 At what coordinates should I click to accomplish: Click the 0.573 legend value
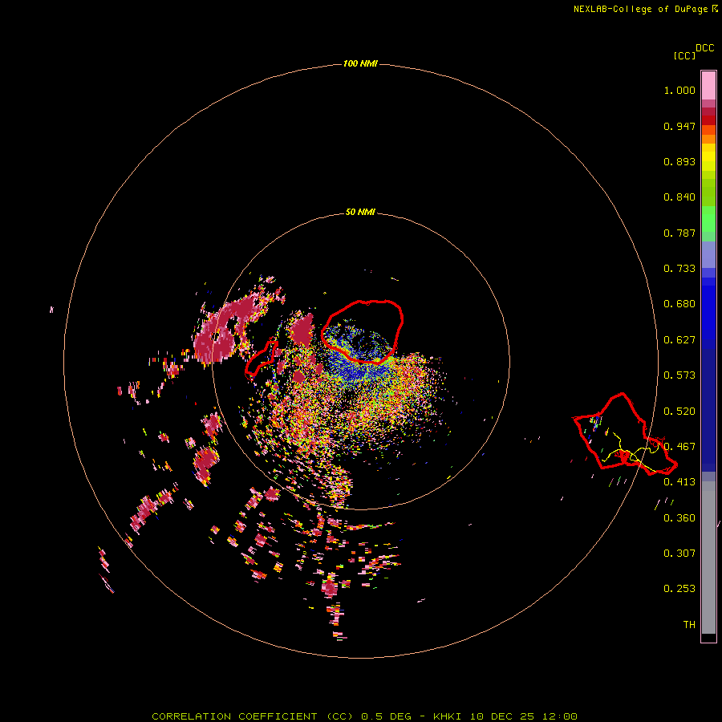coord(679,375)
